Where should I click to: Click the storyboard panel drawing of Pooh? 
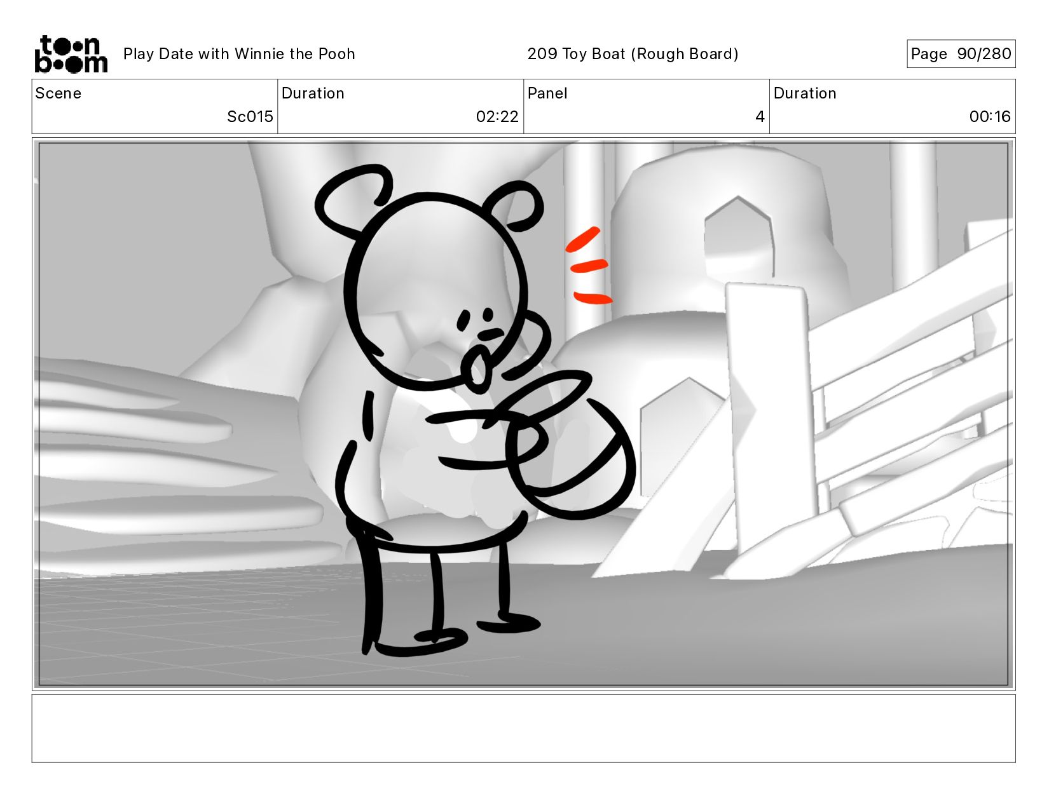(524, 414)
